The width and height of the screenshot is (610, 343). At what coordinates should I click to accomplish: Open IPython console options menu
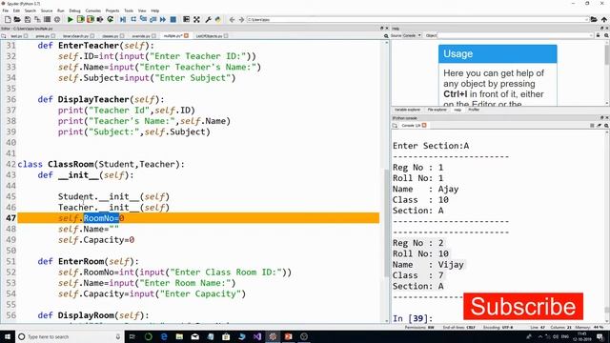click(x=606, y=125)
